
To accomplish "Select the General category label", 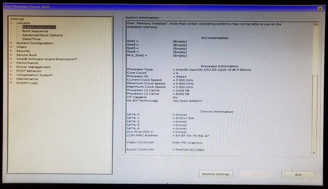I will (x=23, y=23).
